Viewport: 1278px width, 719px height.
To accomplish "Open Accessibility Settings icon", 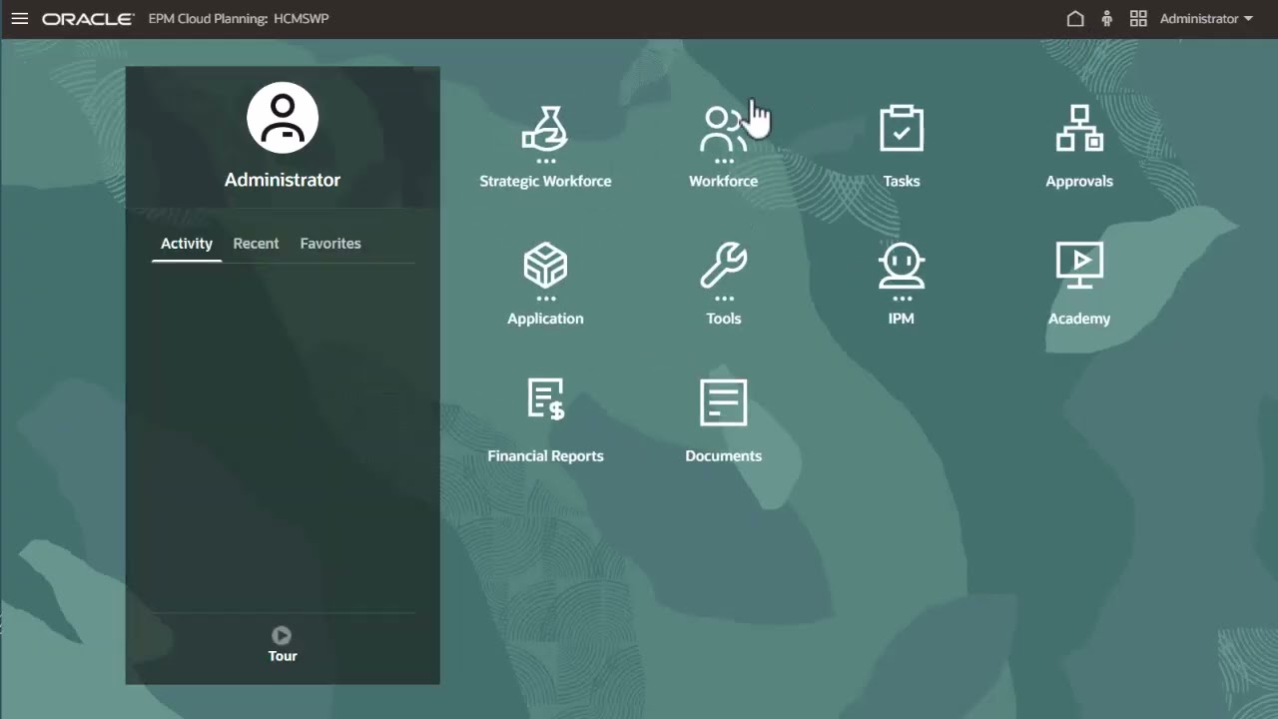I will pyautogui.click(x=1106, y=19).
